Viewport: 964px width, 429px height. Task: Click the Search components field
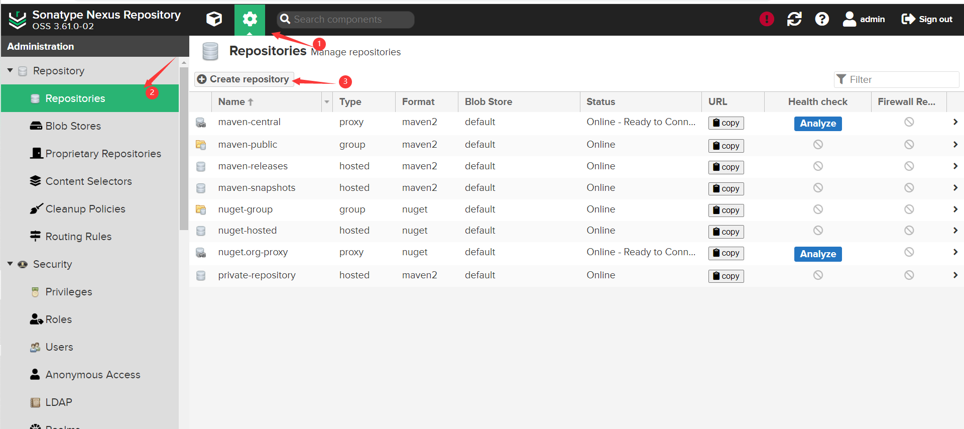(x=345, y=19)
